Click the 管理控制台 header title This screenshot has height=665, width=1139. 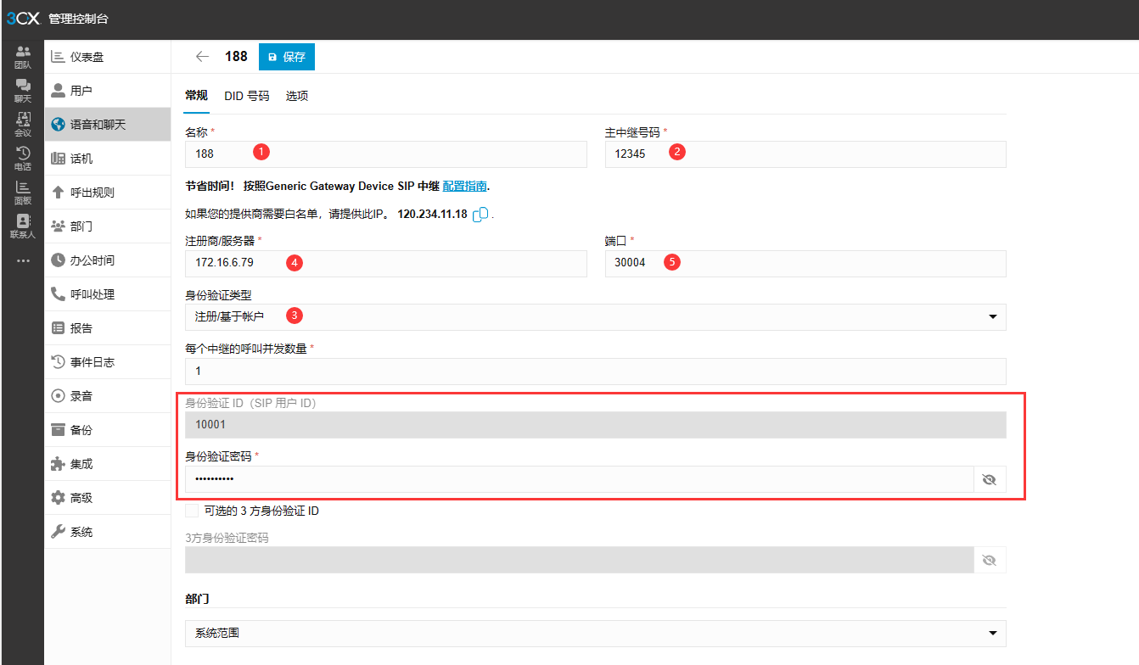78,19
